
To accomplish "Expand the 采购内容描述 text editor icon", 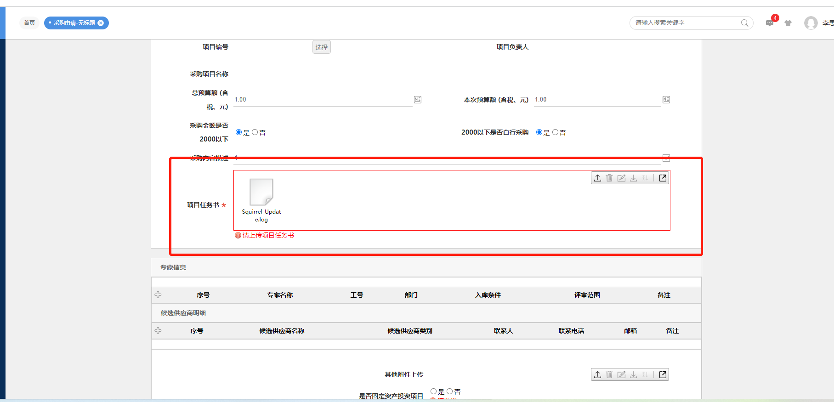I will pyautogui.click(x=666, y=158).
